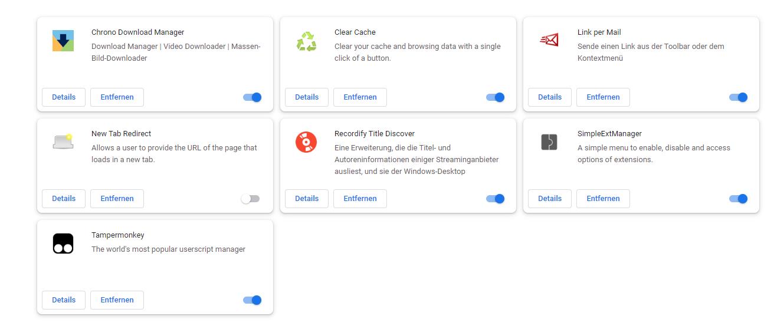
Task: Click the New Tab Redirect icon
Action: coord(63,142)
